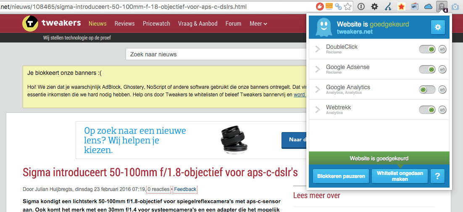Click the Ghostery ghost toolbar icon
The height and width of the screenshot is (212, 463).
(x=442, y=6)
